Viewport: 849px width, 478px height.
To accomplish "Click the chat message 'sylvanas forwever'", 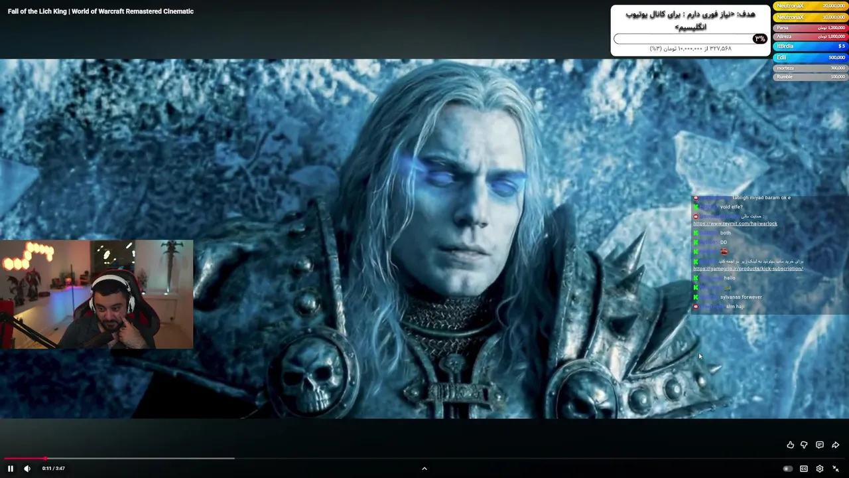I will pos(741,297).
